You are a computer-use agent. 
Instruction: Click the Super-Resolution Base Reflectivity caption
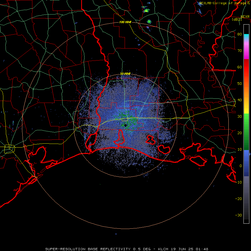pyautogui.click(x=127, y=249)
